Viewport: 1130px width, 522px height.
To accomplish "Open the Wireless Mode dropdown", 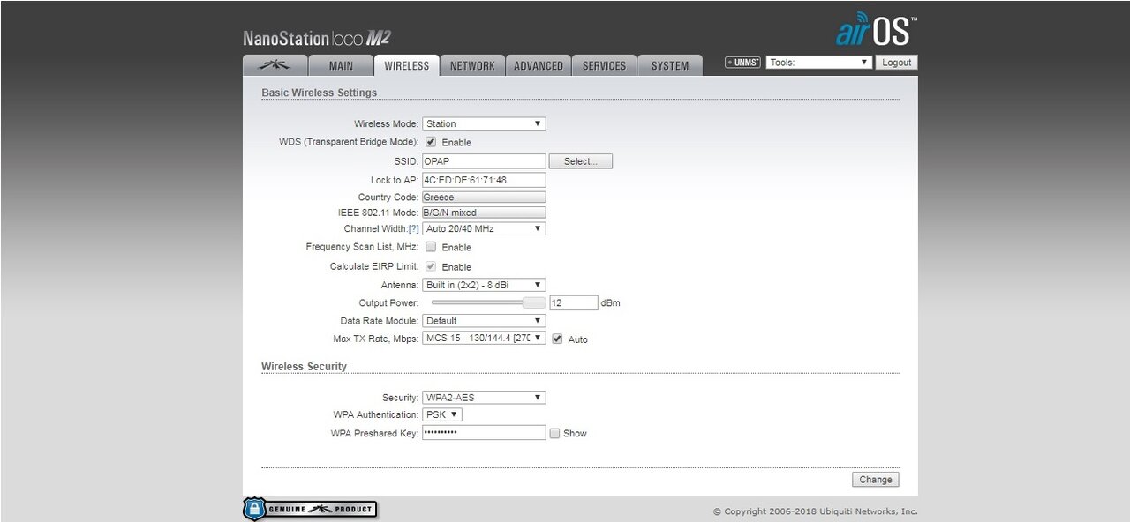I will (x=484, y=123).
